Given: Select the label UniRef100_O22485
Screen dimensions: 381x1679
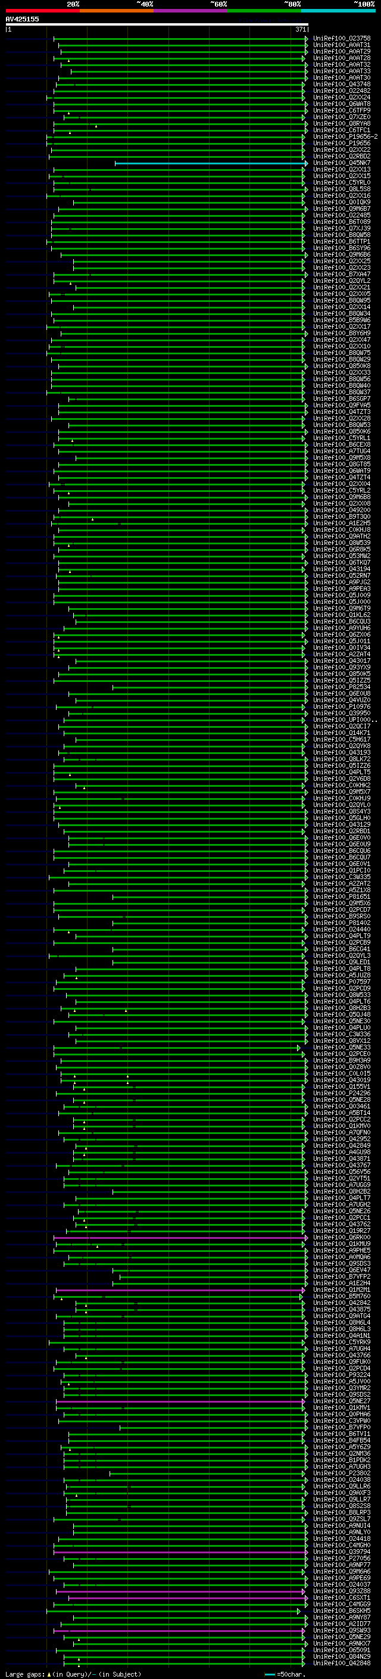Looking at the screenshot, I should [x=342, y=215].
